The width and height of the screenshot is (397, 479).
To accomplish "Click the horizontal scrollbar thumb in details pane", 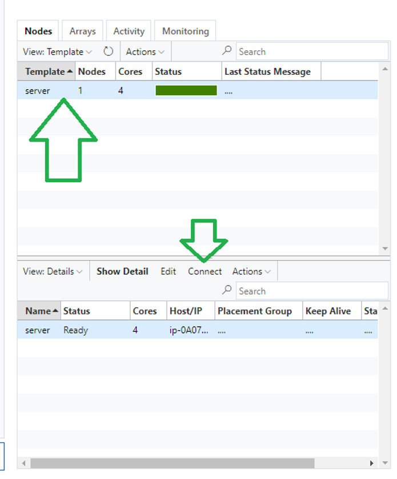I will point(173,463).
